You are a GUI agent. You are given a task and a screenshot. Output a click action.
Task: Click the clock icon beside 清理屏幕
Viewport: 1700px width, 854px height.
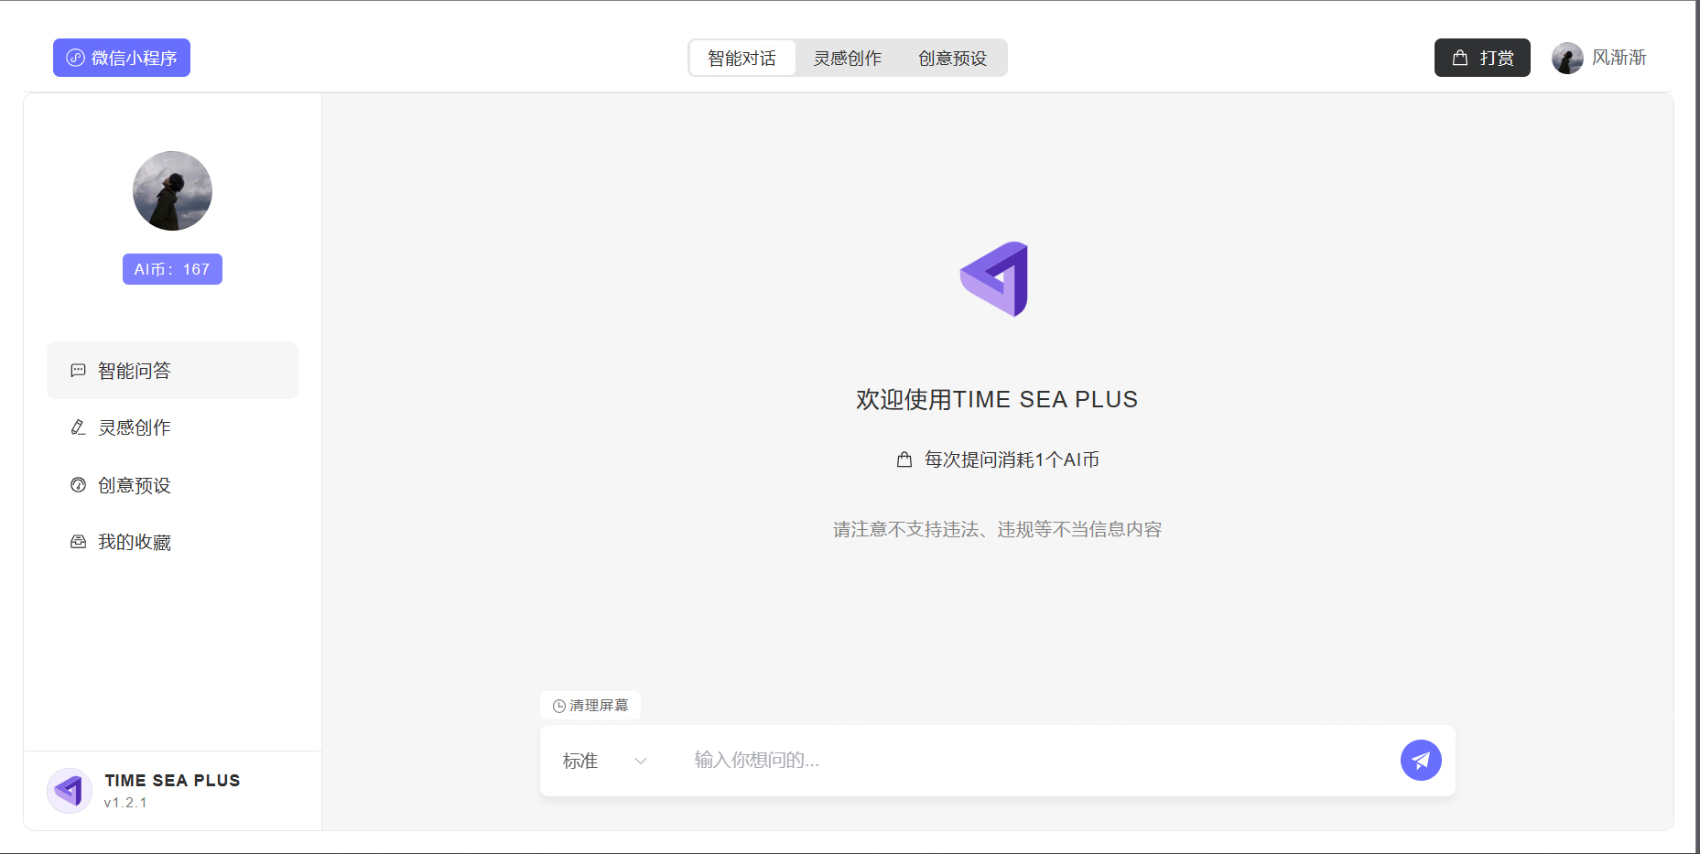(x=557, y=706)
